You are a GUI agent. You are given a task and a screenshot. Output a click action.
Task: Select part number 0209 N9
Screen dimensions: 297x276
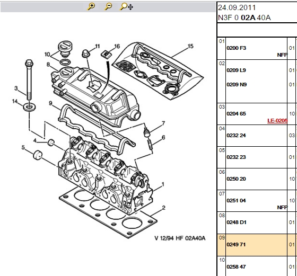coord(237,84)
